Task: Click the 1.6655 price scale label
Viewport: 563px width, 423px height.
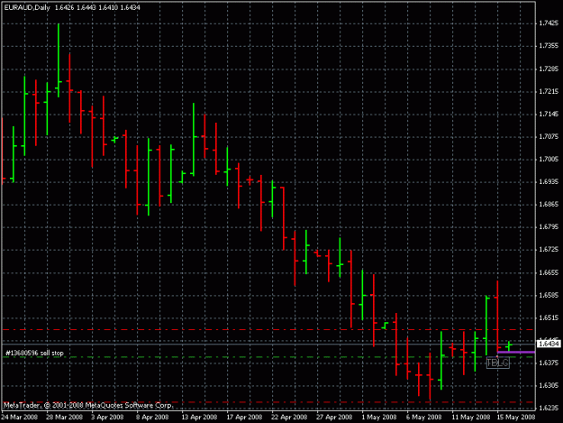Action: [549, 272]
